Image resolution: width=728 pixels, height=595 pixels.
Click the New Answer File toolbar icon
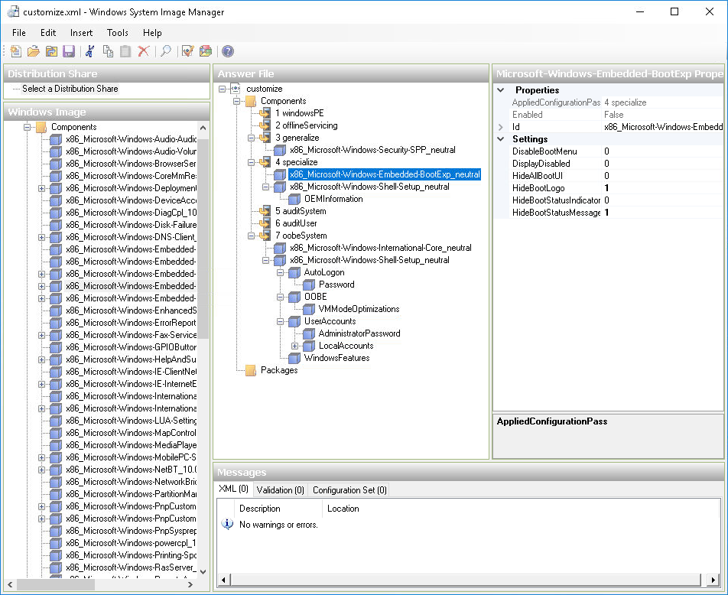pyautogui.click(x=16, y=51)
